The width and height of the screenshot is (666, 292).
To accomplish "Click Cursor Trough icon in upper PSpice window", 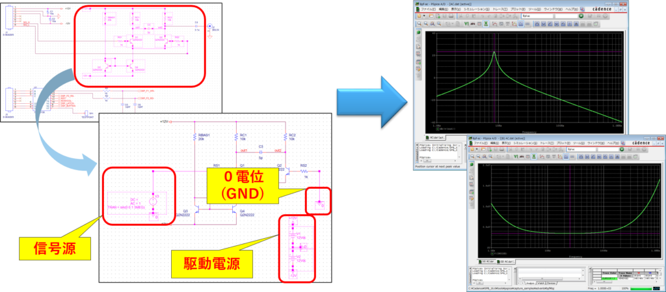I will click(544, 24).
